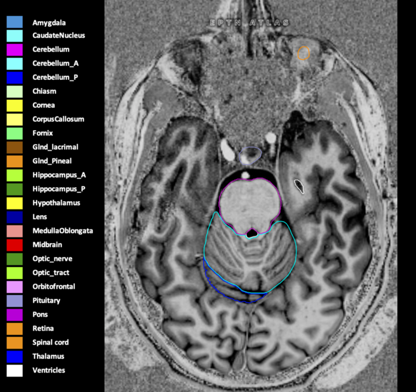The height and width of the screenshot is (392, 416).
Task: Select the Optic_nerve legend entry
Action: [x=52, y=259]
